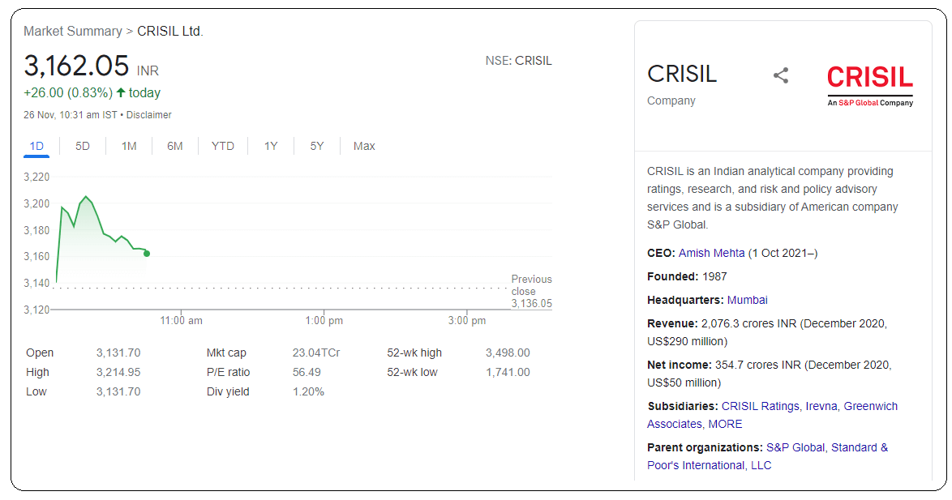Click the share icon next to CRISIL

(x=781, y=76)
